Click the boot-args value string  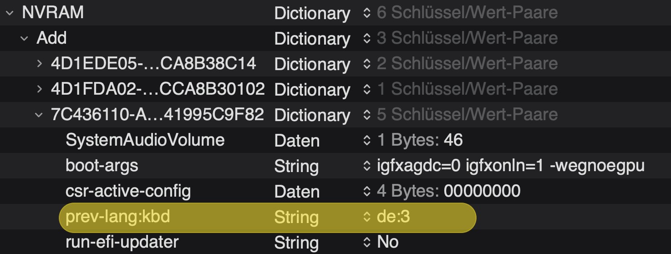click(511, 166)
